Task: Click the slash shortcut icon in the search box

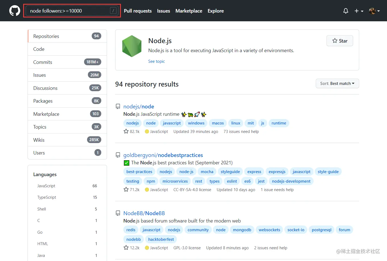Action: coord(113,11)
